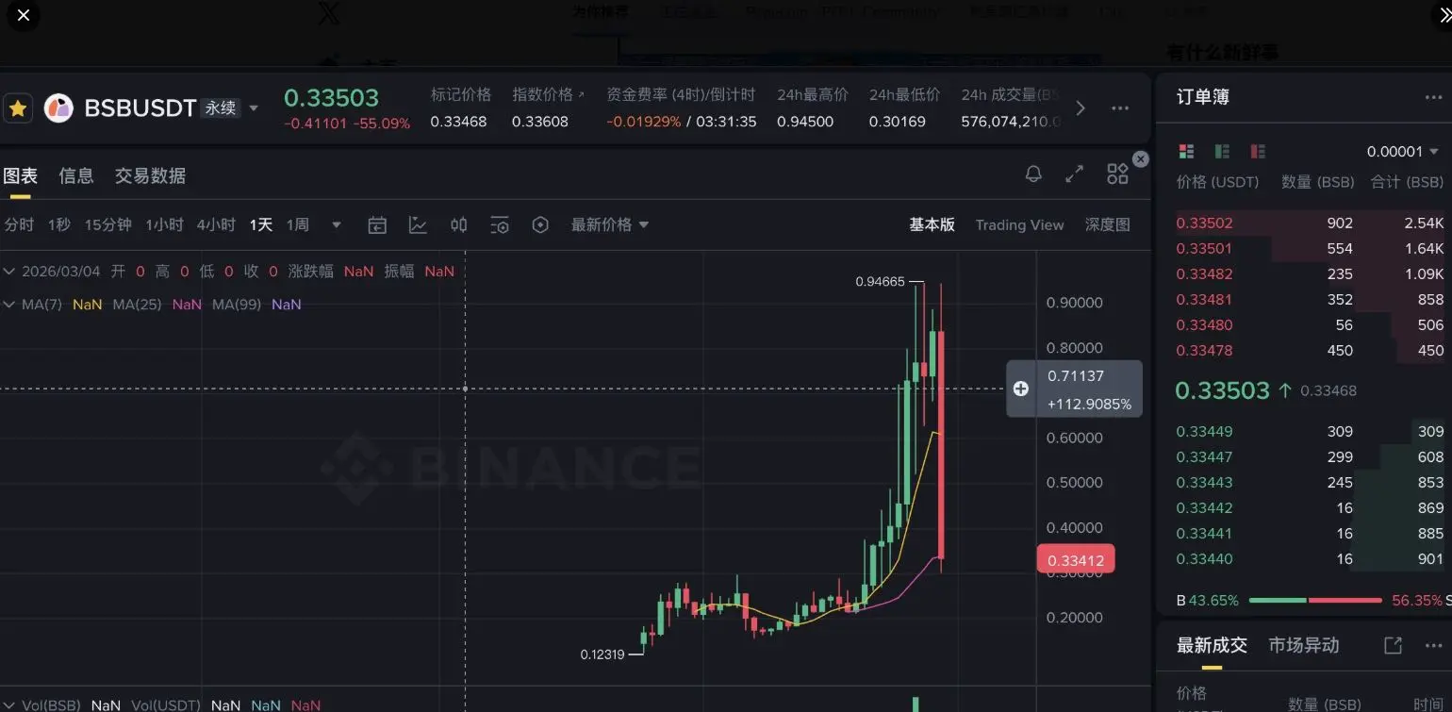The image size is (1452, 712).
Task: Click ask price 0.33502 in order book
Action: tap(1204, 224)
